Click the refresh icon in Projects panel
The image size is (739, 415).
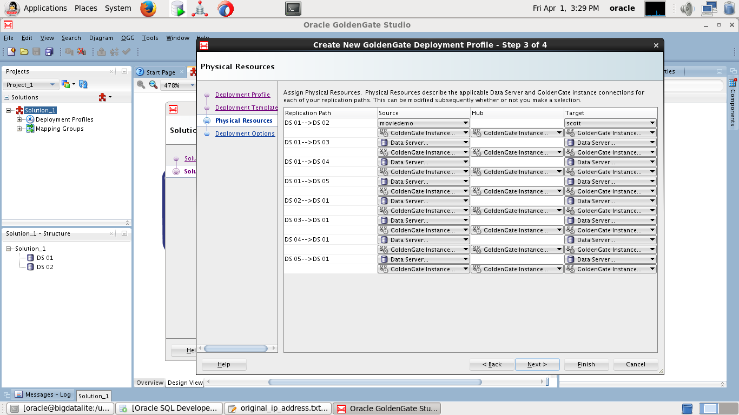[83, 84]
